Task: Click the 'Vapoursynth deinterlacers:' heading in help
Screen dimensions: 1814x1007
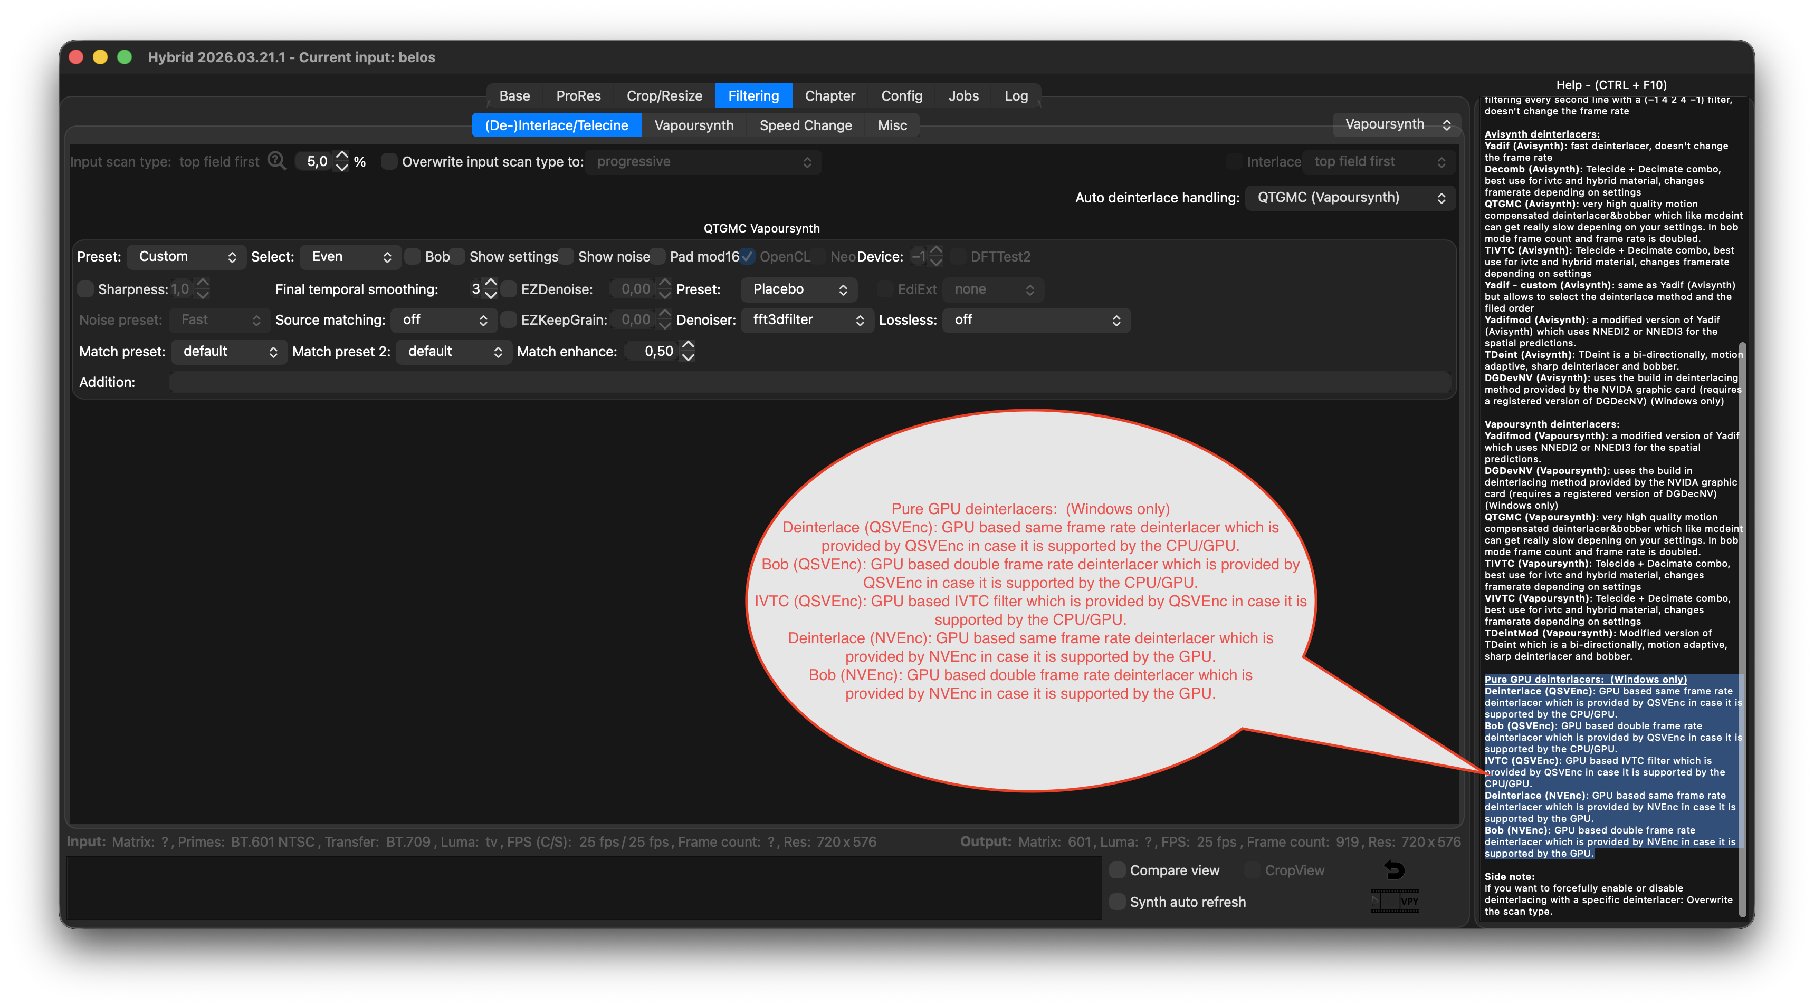Action: (x=1551, y=424)
